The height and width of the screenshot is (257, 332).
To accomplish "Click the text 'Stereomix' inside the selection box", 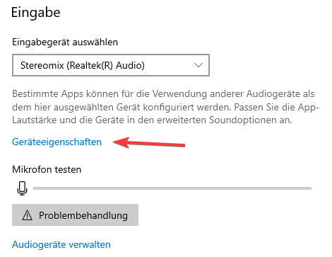I will coord(42,65).
